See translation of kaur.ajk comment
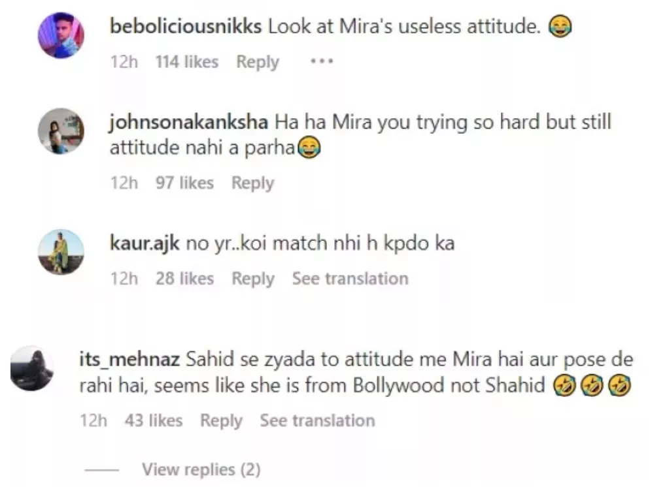 (x=350, y=279)
